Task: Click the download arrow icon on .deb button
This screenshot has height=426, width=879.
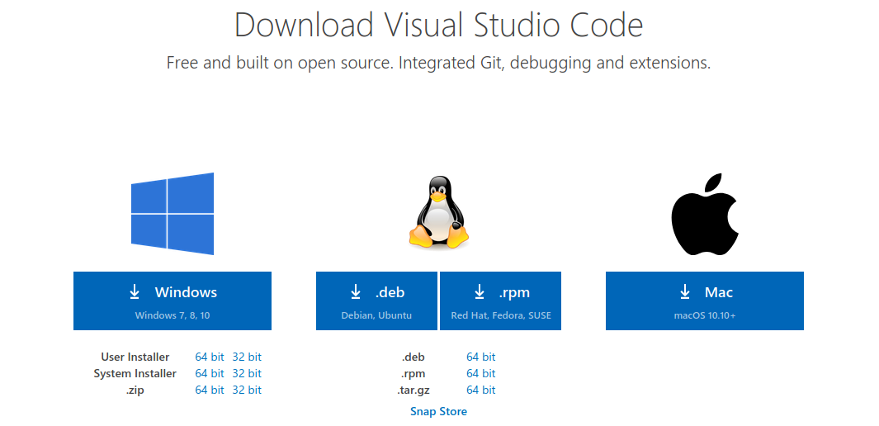Action: tap(356, 291)
